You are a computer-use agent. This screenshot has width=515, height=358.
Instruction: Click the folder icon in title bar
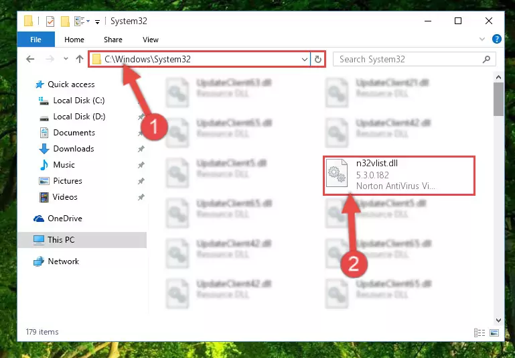pyautogui.click(x=29, y=21)
